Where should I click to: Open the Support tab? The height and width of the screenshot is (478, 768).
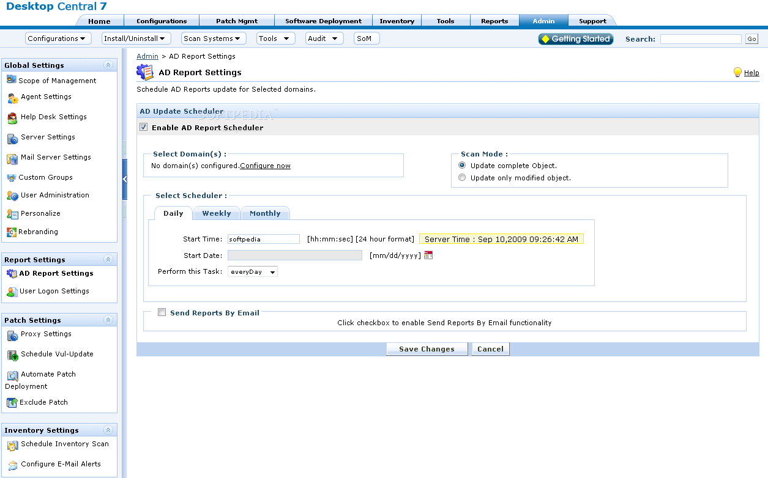[x=592, y=21]
